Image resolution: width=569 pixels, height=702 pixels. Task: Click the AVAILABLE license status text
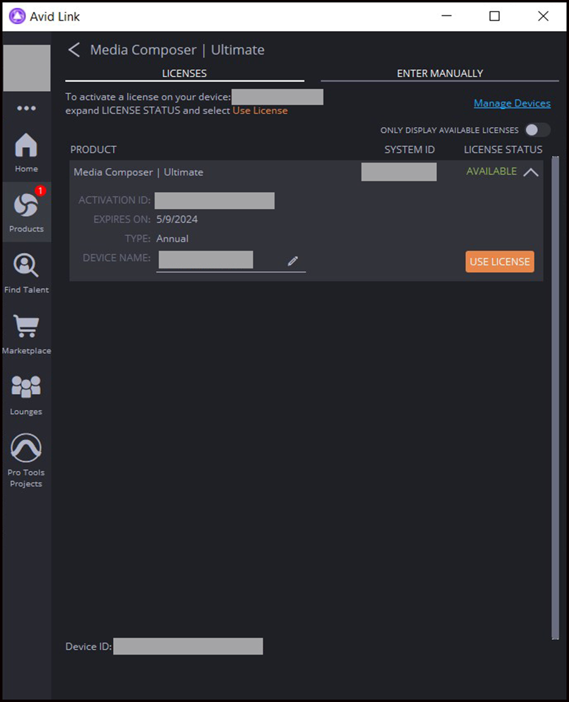click(491, 172)
